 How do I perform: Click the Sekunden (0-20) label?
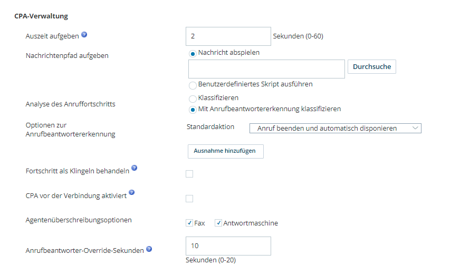coord(210,260)
